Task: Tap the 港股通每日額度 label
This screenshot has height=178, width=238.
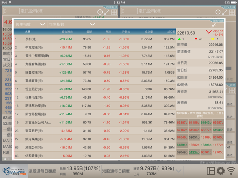Action: tap(116, 171)
